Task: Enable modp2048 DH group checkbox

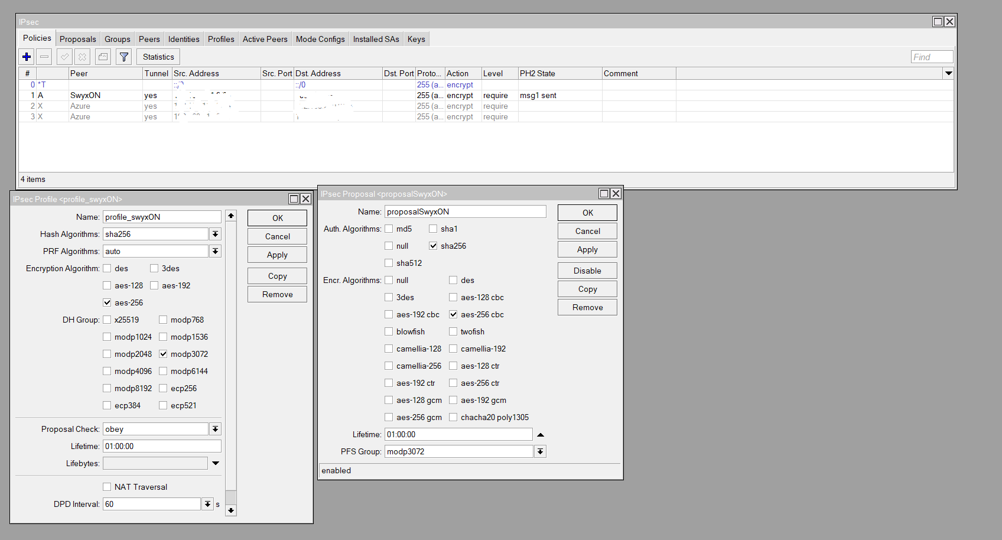Action: 107,354
